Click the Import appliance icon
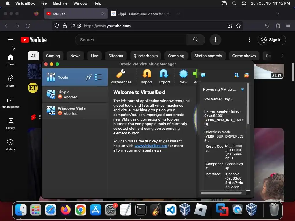 146,77
